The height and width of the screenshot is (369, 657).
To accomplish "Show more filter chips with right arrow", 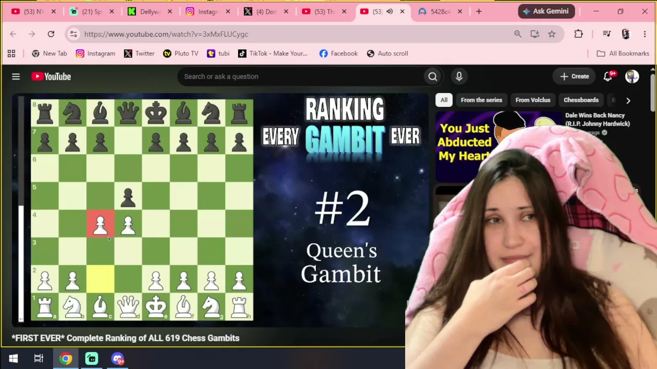I will click(628, 100).
